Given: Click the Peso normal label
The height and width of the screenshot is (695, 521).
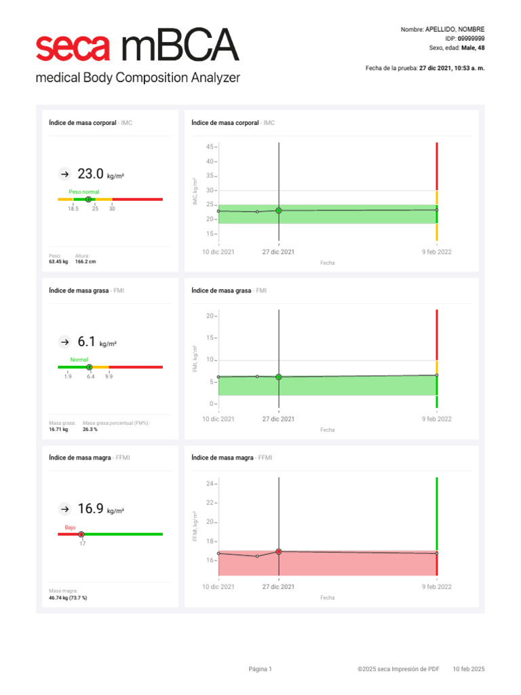Looking at the screenshot, I should 83,192.
